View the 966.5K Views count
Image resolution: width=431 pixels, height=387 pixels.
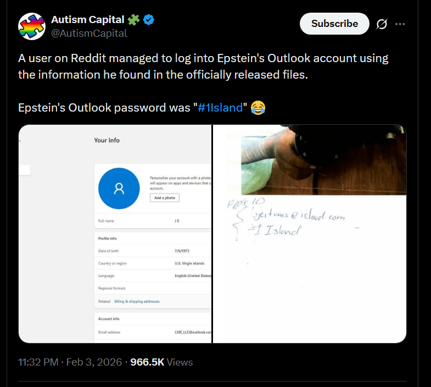pyautogui.click(x=161, y=362)
